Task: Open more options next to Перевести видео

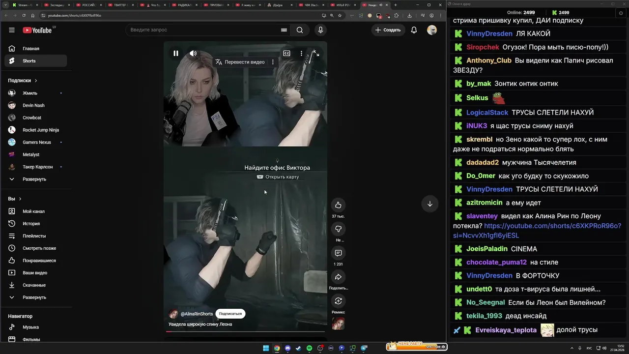Action: 273,62
